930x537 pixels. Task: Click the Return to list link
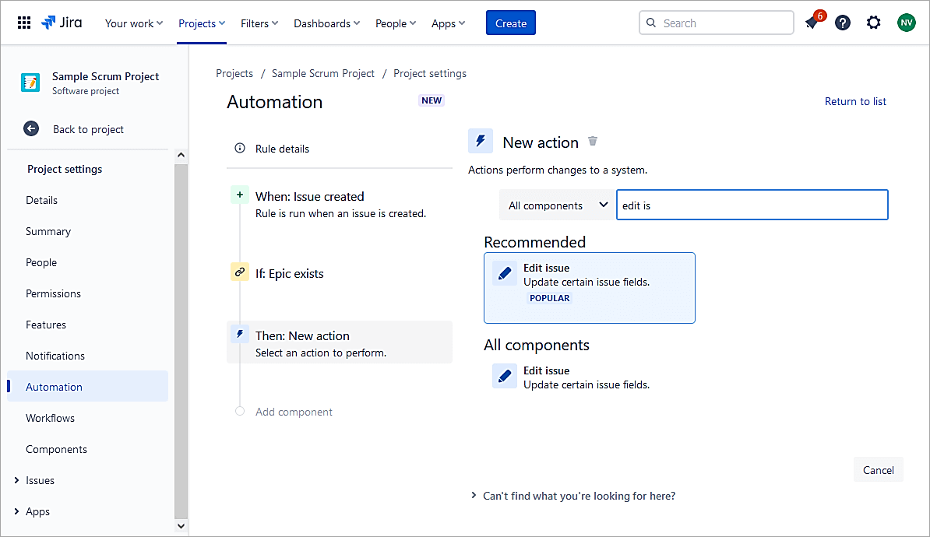click(x=855, y=101)
